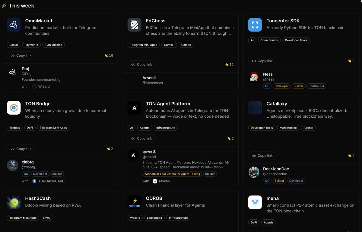
Task: Open the Hash2Cash app logo
Action: pos(14,202)
